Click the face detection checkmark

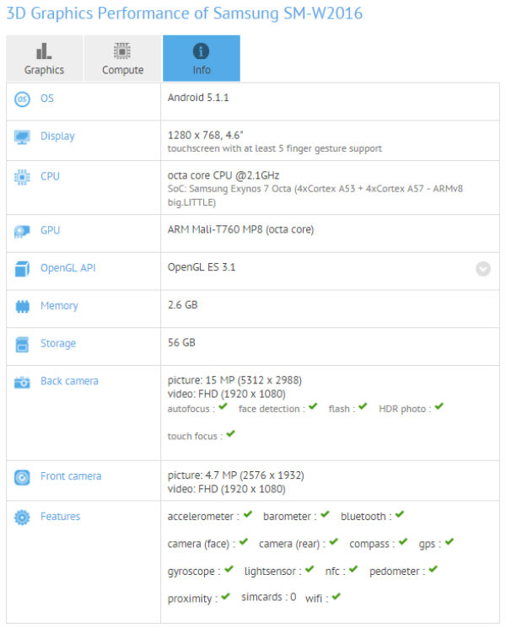coord(313,406)
